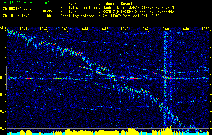Click the 0.8 kHz axis label

(3, 94)
